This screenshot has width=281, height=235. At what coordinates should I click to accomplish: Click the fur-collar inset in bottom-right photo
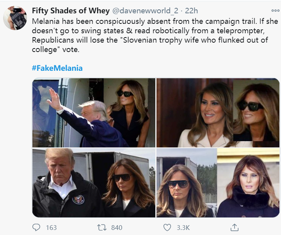pos(248,183)
